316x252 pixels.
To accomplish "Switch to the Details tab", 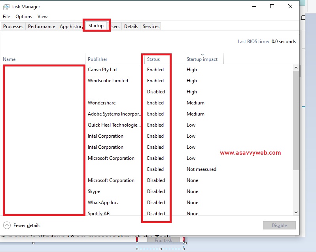I will pyautogui.click(x=131, y=27).
